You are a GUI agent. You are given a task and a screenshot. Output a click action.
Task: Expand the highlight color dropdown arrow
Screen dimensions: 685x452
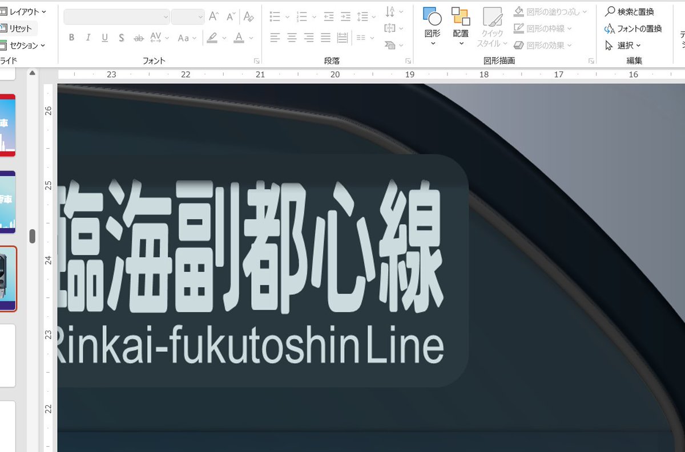(x=224, y=38)
